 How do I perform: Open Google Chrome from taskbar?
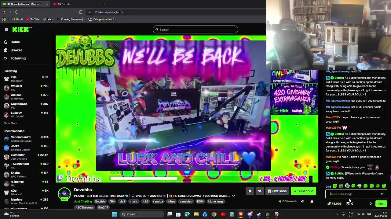214,214
